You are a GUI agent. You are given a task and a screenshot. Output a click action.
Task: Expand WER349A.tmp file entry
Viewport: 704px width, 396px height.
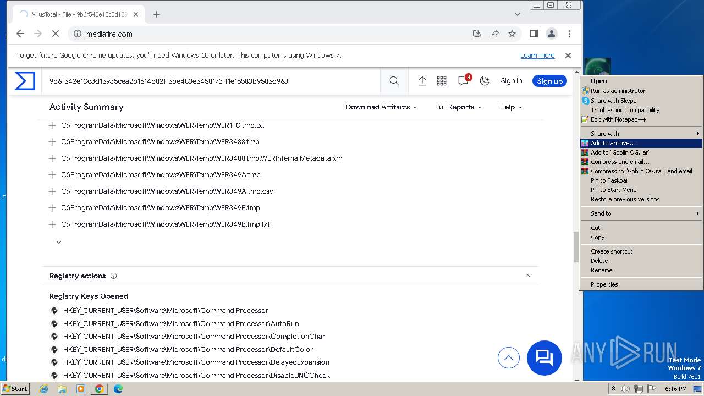coord(52,175)
